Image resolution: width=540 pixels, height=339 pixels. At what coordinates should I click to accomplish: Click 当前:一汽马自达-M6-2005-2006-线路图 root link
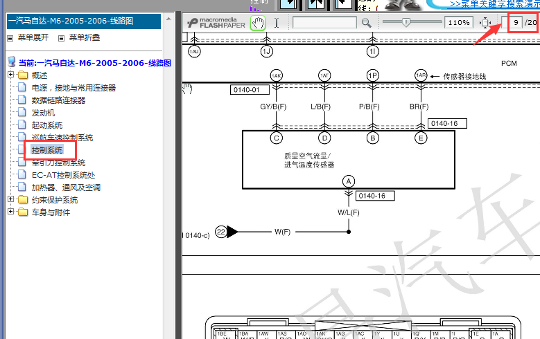coord(95,63)
